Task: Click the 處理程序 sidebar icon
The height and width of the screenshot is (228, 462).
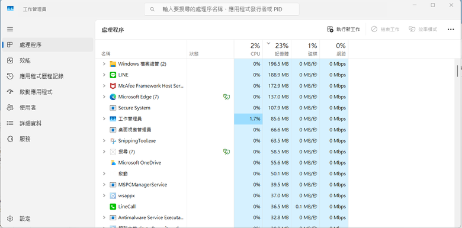Action: (10, 45)
